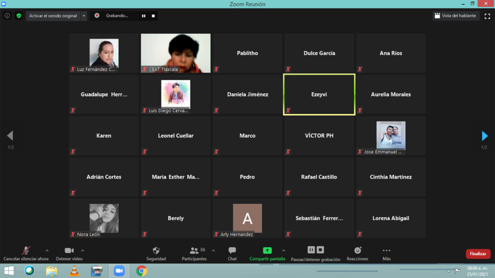Click the Más three-dots icon
This screenshot has height=278, width=495.
[x=386, y=250]
